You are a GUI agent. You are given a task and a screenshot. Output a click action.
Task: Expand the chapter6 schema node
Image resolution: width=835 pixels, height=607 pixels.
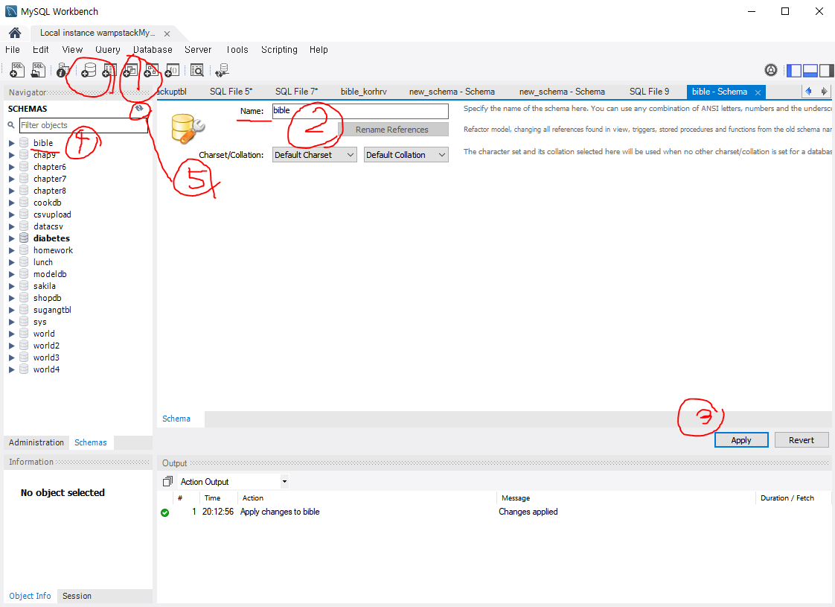click(11, 167)
